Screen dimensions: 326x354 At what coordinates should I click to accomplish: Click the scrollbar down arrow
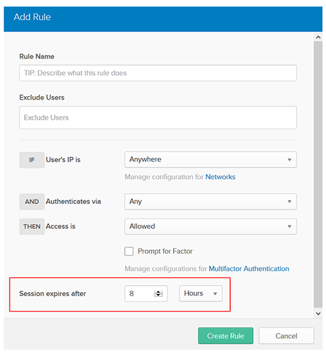click(x=318, y=313)
